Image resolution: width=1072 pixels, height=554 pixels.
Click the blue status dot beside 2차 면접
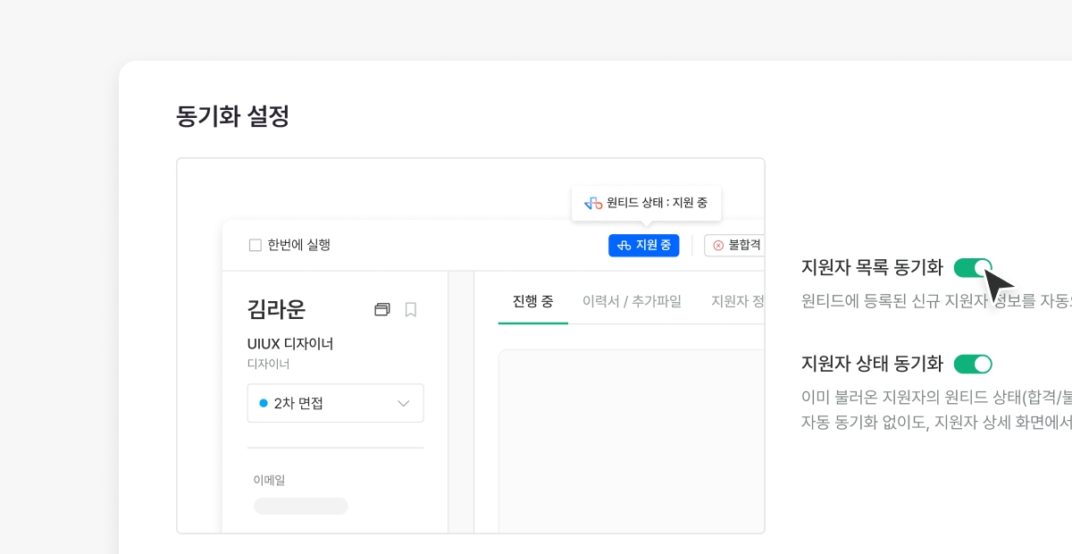264,403
